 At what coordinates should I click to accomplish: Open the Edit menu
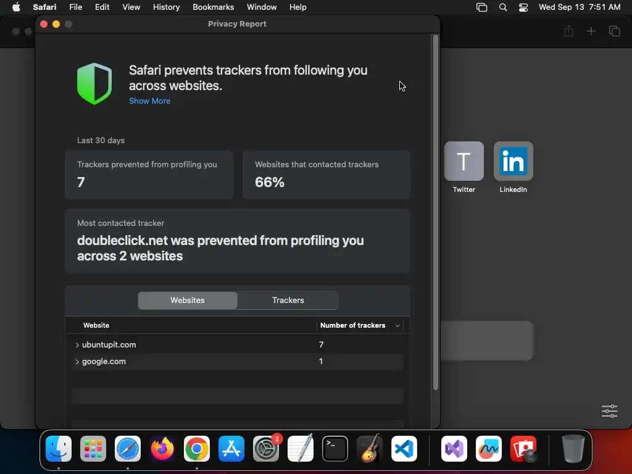tap(102, 7)
